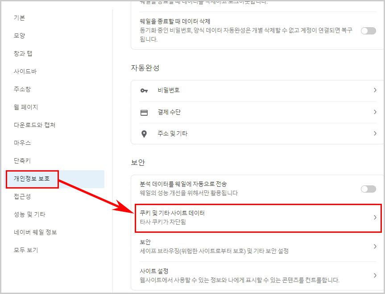The image size is (385, 294).
Task: Click the 비밀번호 label text
Action: coord(169,90)
